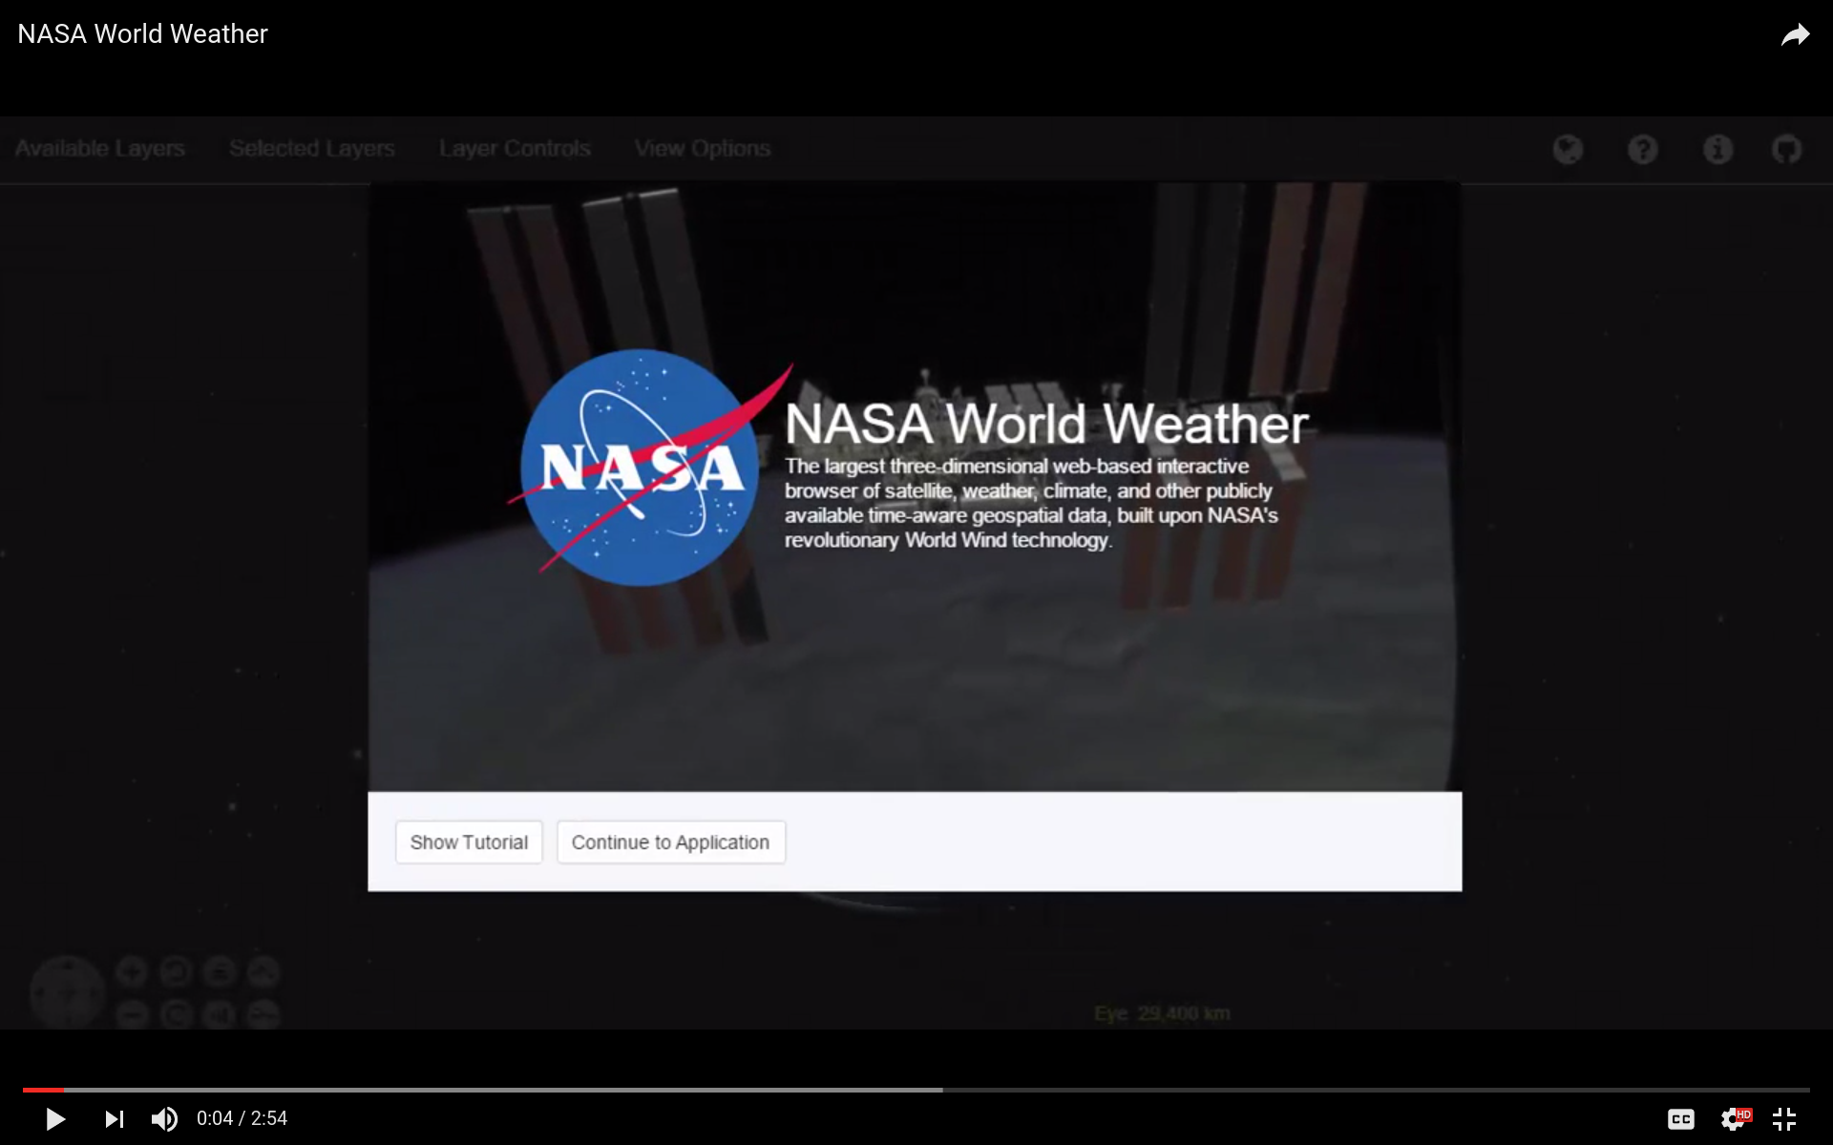Viewport: 1833px width, 1145px height.
Task: Click the globe icon in top toolbar
Action: pos(1568,150)
